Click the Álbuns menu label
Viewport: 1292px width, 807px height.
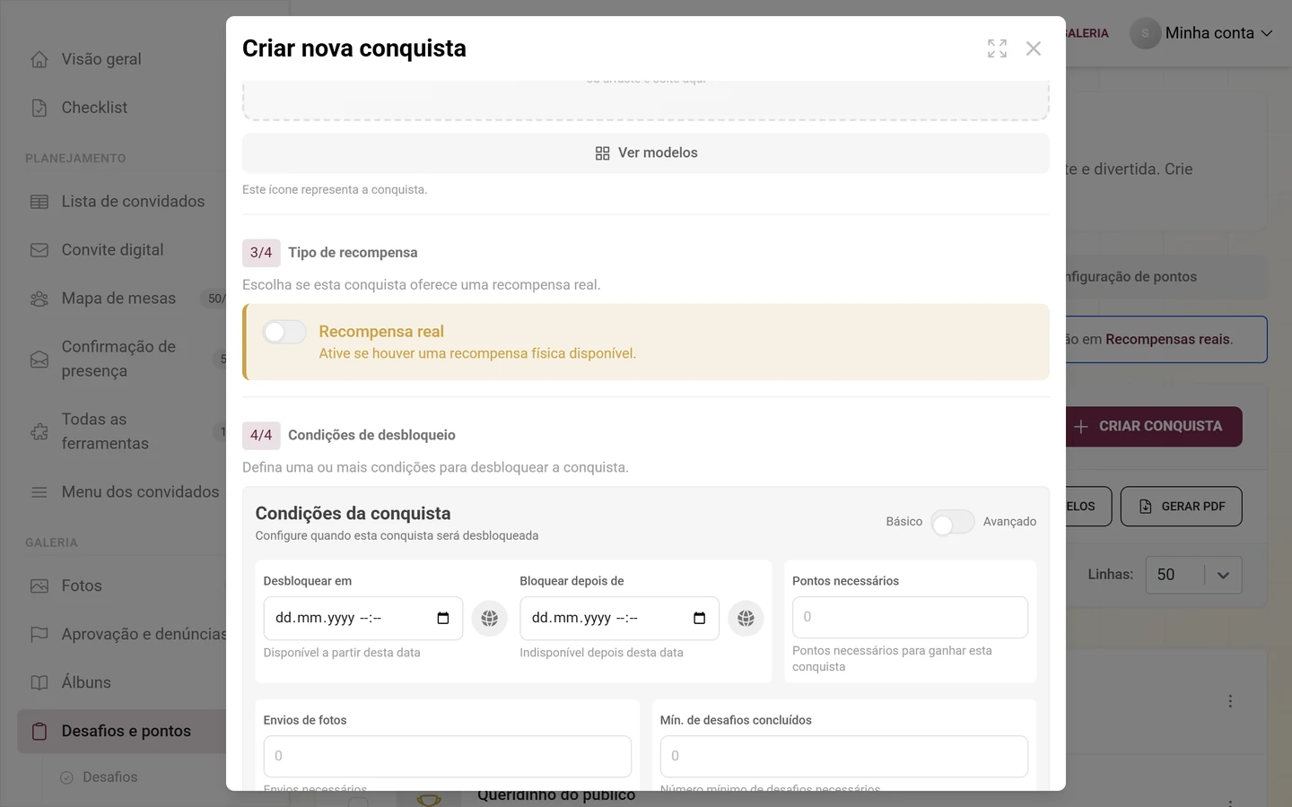pyautogui.click(x=86, y=682)
